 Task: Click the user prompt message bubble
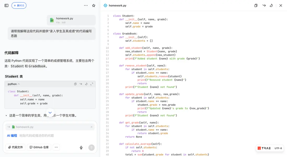click(x=51, y=33)
